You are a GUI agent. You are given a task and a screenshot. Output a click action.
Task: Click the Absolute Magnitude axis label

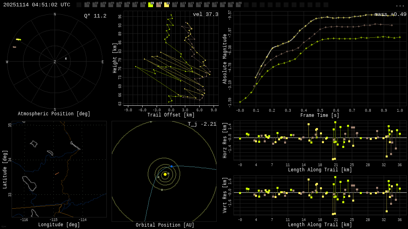pos(225,59)
